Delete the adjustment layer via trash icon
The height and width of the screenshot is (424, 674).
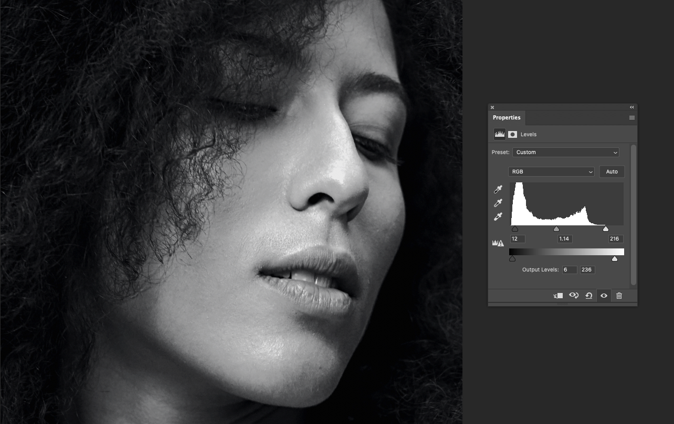[x=619, y=296]
